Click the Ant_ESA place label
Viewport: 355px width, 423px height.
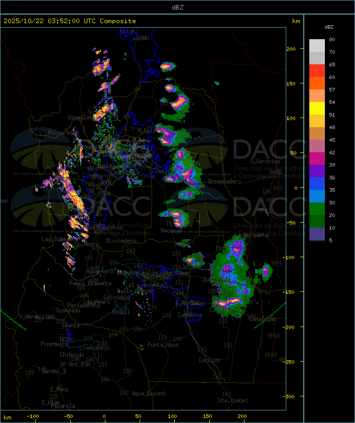(79, 364)
